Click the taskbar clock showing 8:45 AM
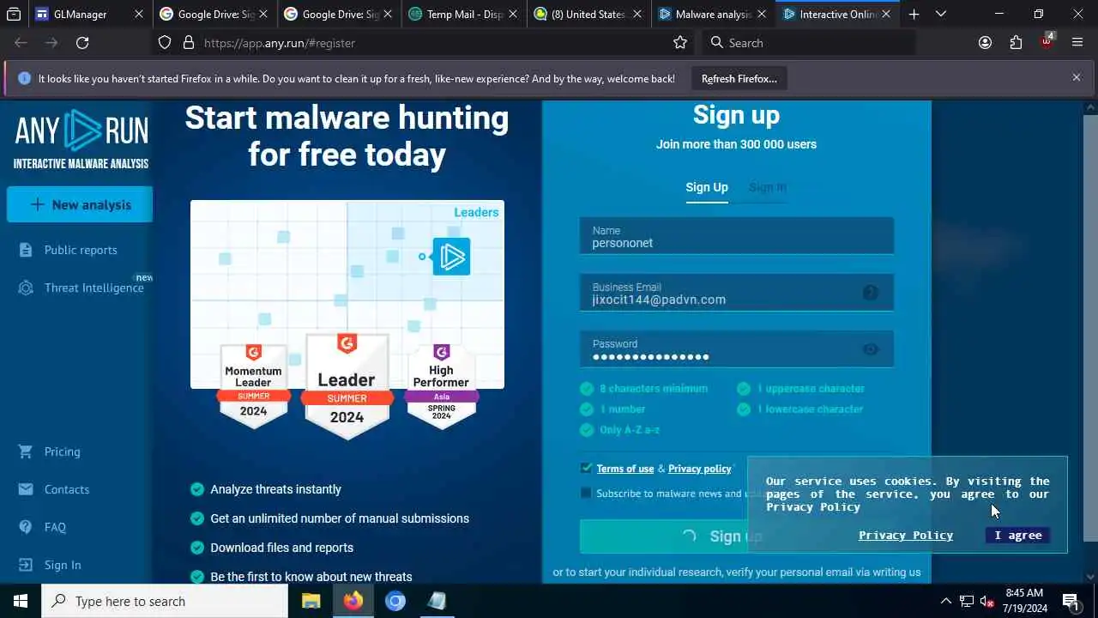Viewport: 1098px width, 618px height. click(x=1024, y=601)
